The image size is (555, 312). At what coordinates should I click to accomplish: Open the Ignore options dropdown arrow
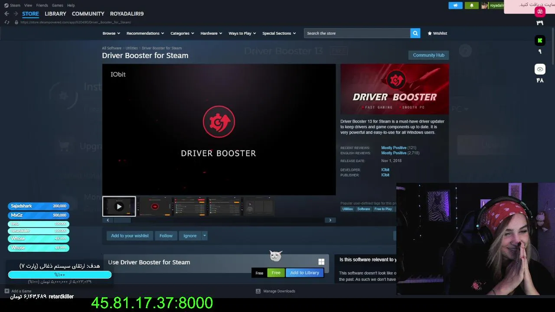click(204, 236)
